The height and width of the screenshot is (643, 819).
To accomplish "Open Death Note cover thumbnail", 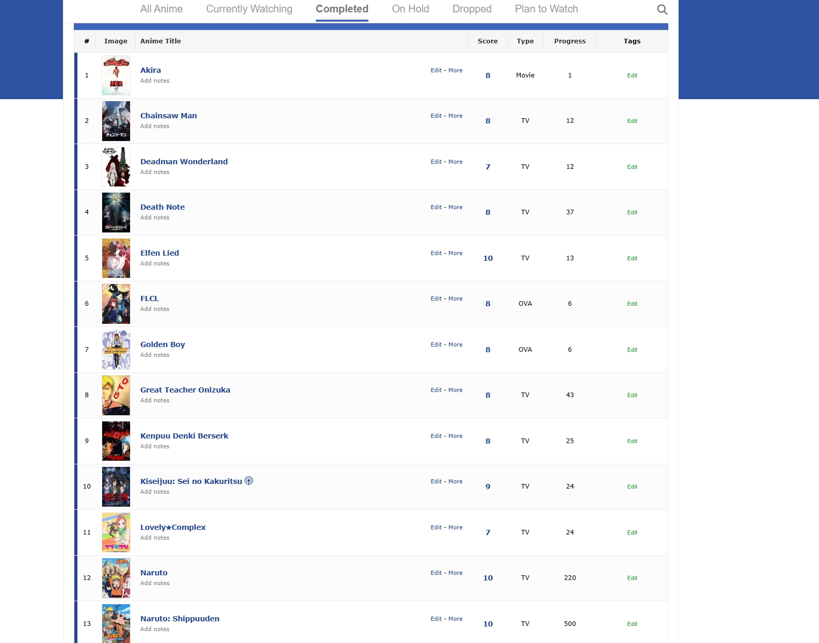I will coord(116,212).
